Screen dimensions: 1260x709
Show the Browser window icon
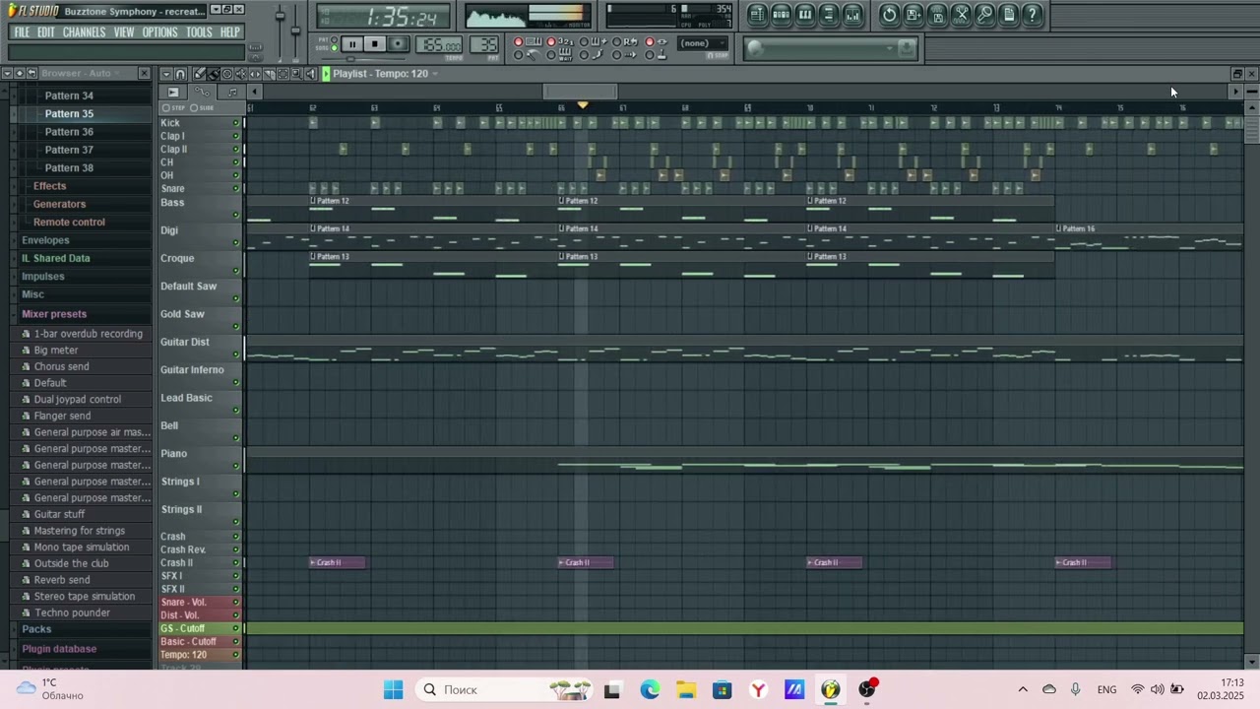click(x=829, y=15)
